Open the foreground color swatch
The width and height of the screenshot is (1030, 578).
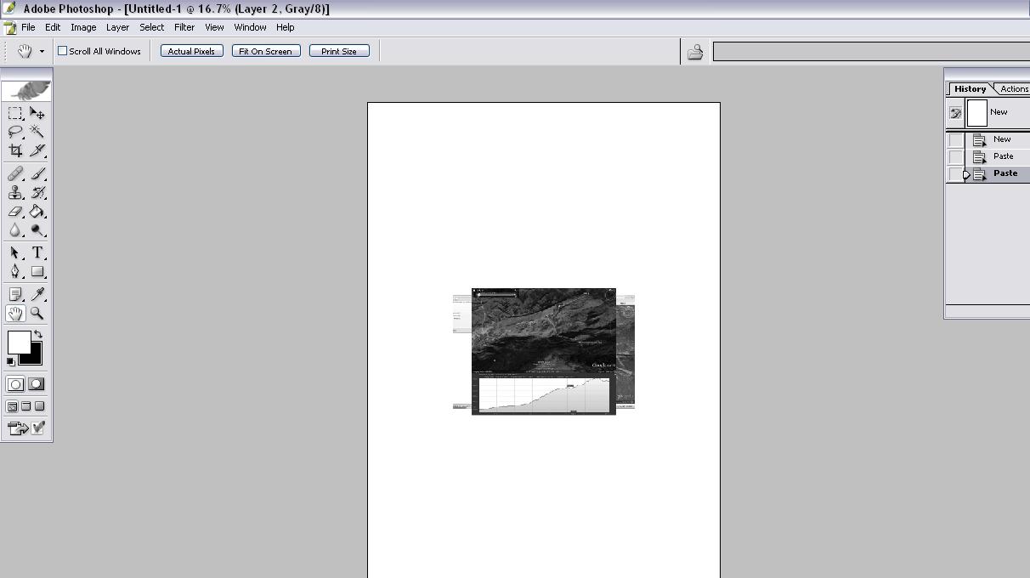click(x=19, y=342)
